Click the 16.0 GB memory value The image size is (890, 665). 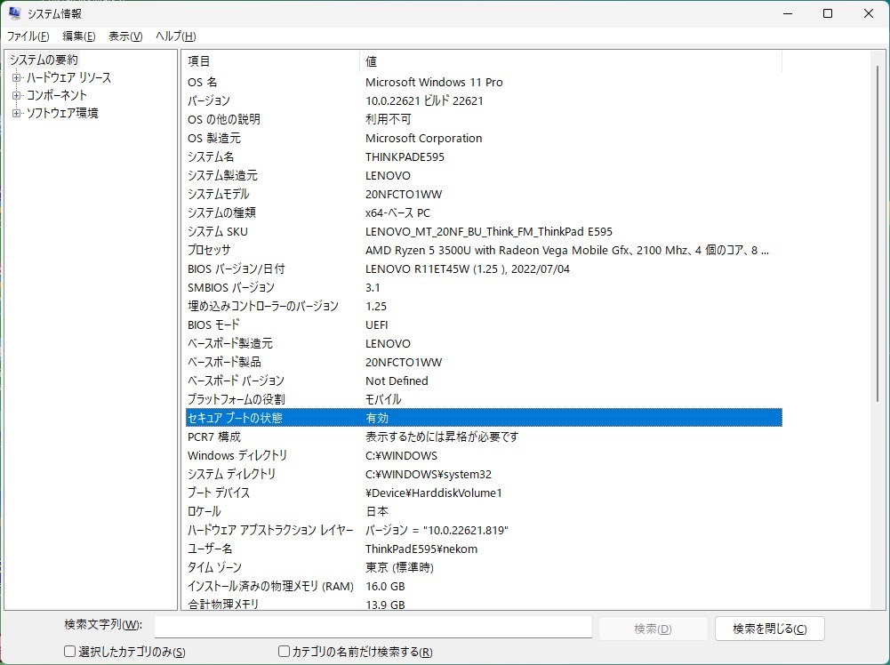click(385, 586)
